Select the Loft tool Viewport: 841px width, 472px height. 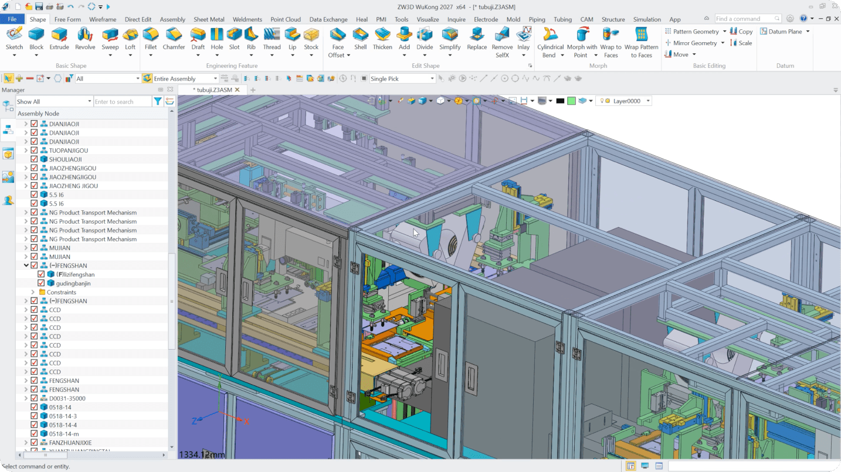point(130,39)
